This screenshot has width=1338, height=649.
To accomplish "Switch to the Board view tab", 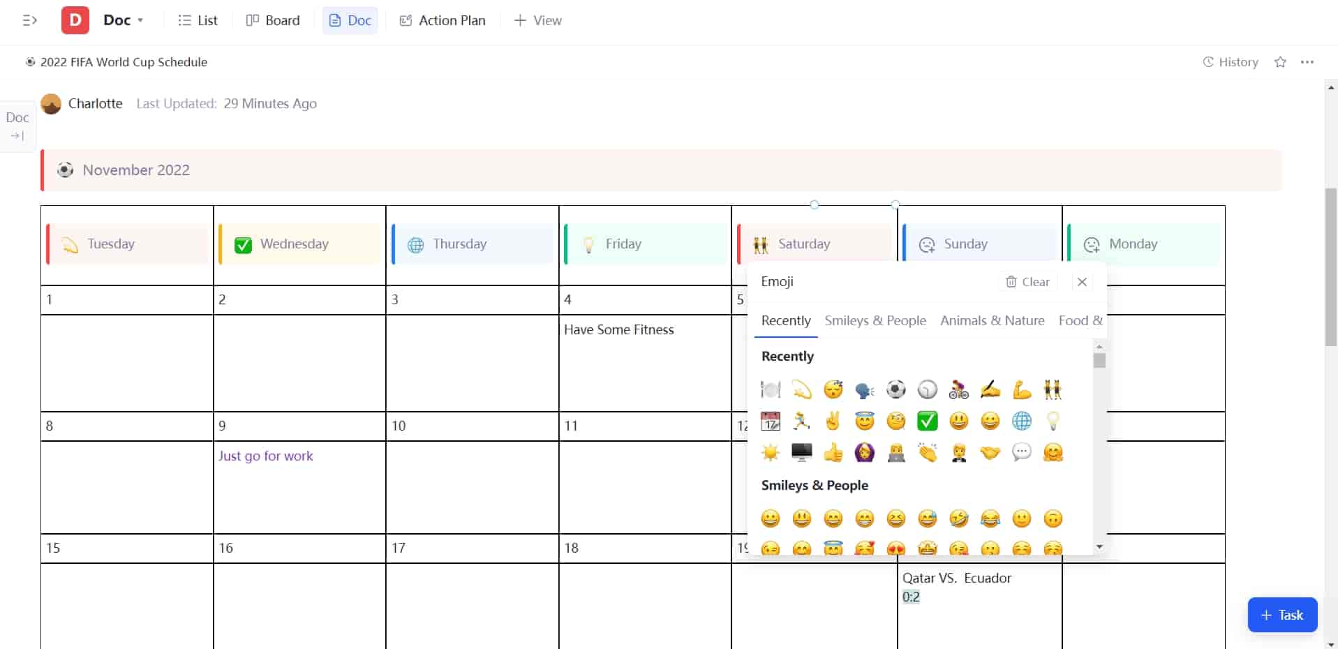I will [273, 20].
